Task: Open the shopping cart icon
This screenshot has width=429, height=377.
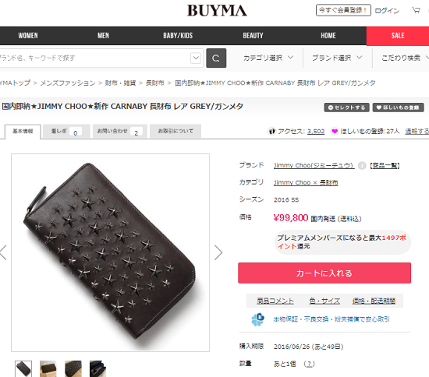Action: tap(416, 10)
